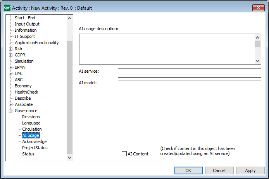Screen dimensions: 269x179
Task: Focus the AI service text field
Action: click(190, 73)
